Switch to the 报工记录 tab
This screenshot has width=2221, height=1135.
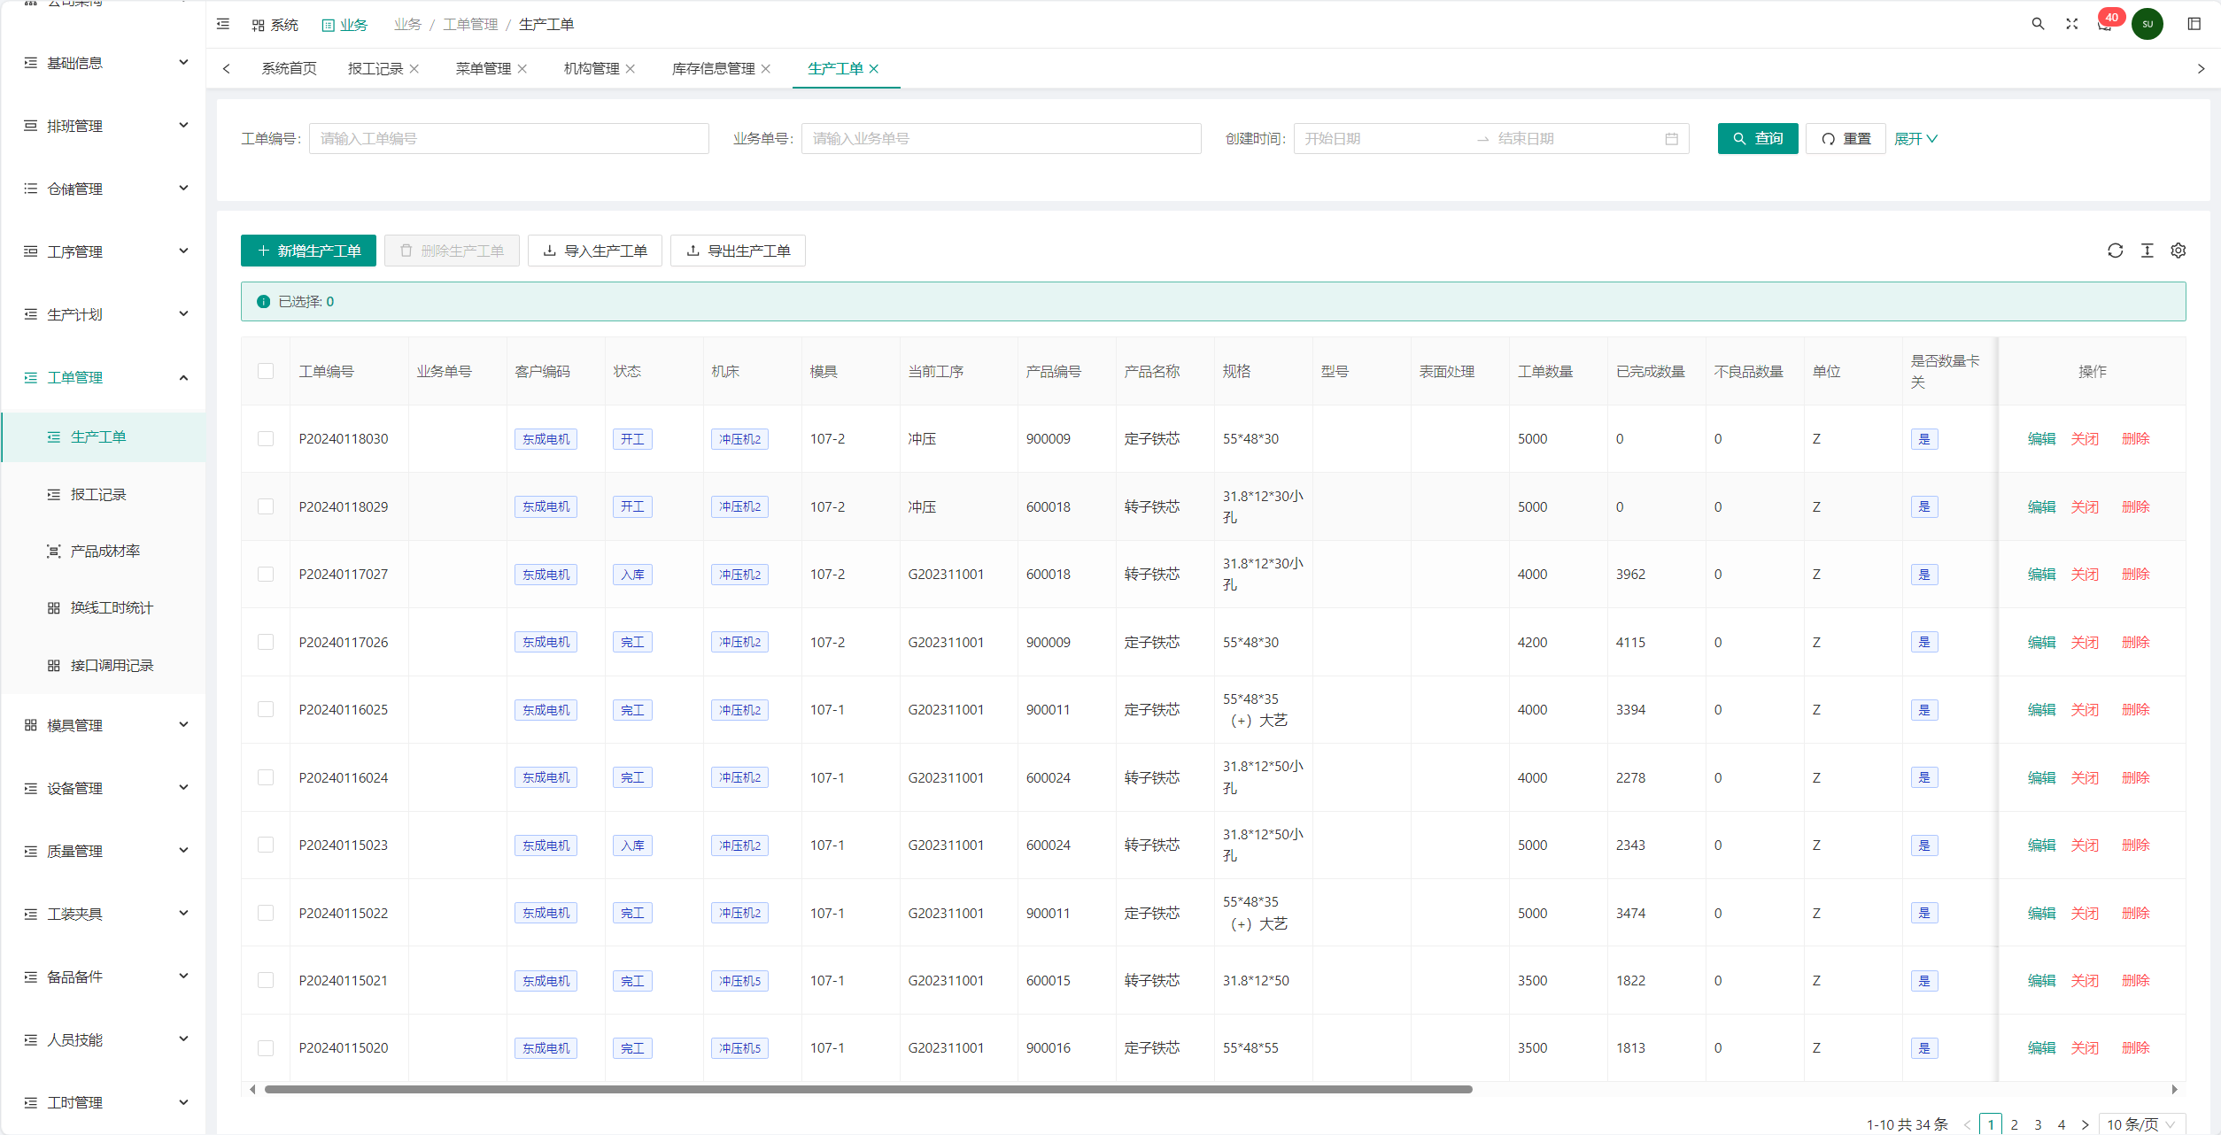pos(375,69)
